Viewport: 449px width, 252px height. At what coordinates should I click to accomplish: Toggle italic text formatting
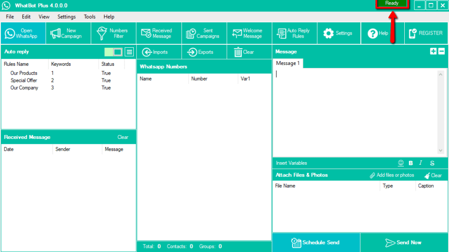click(x=420, y=163)
